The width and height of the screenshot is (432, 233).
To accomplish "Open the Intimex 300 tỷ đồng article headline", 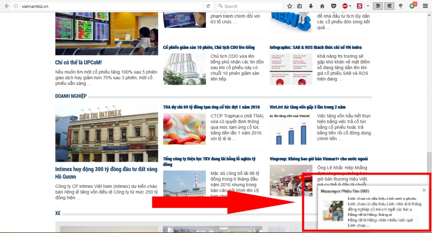I will 106,173.
